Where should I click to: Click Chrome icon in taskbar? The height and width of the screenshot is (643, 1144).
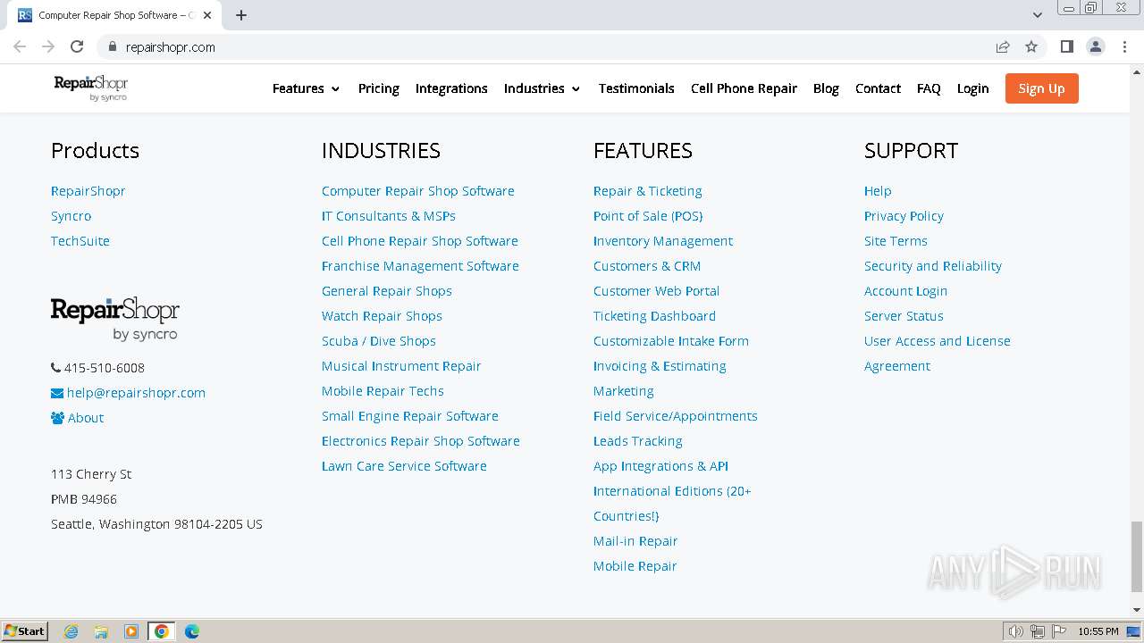click(x=162, y=630)
